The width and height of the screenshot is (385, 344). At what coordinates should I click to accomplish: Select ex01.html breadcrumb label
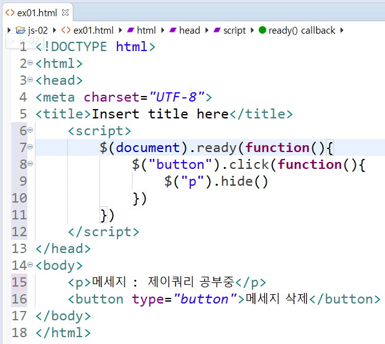click(93, 31)
